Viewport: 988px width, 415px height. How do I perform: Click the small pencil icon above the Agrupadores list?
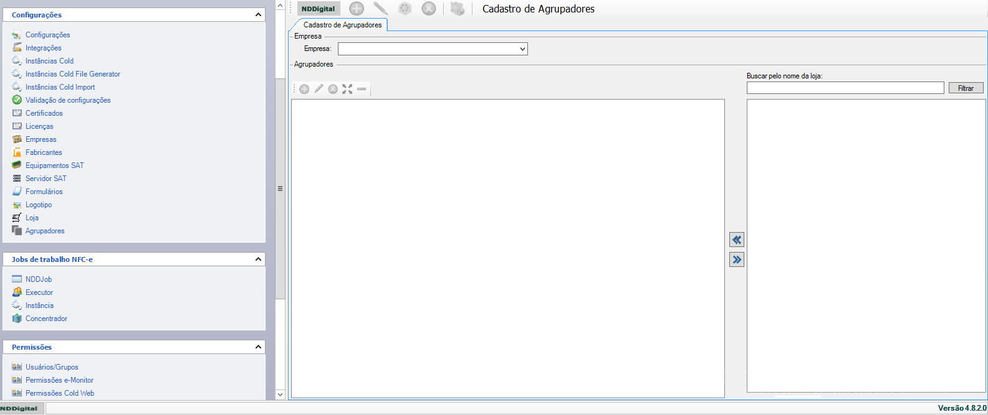pos(319,89)
